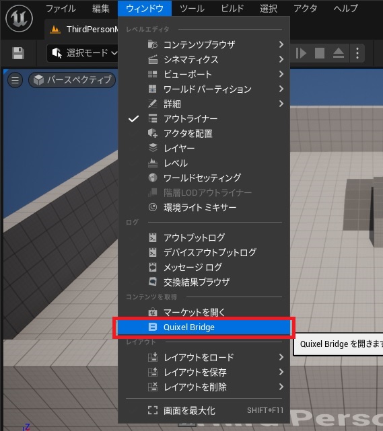Click the パースペクティブ viewport button
The height and width of the screenshot is (431, 383).
point(72,80)
